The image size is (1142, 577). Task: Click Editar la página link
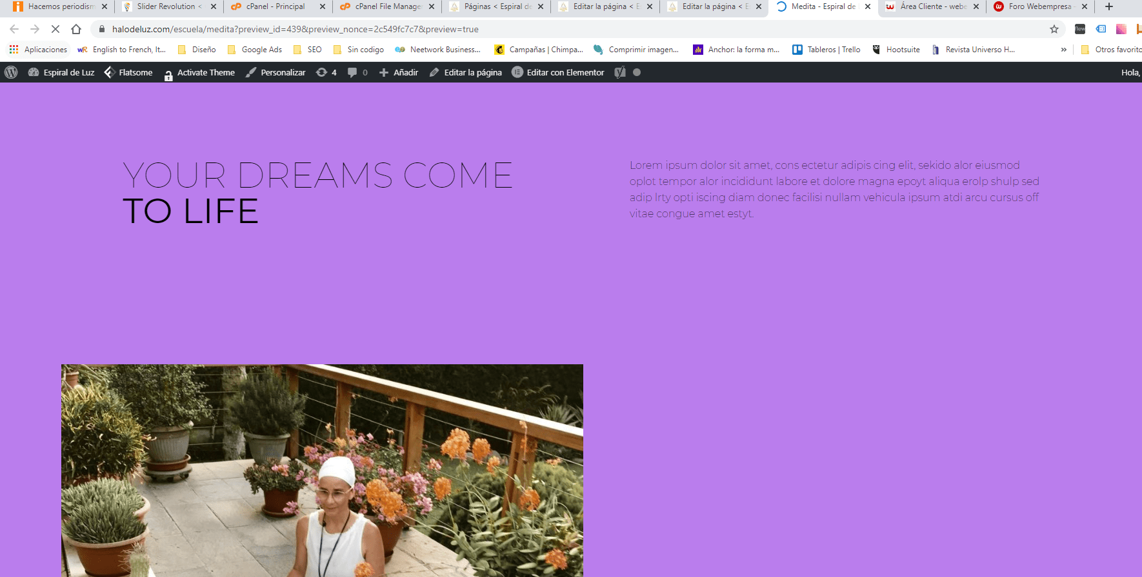(466, 72)
